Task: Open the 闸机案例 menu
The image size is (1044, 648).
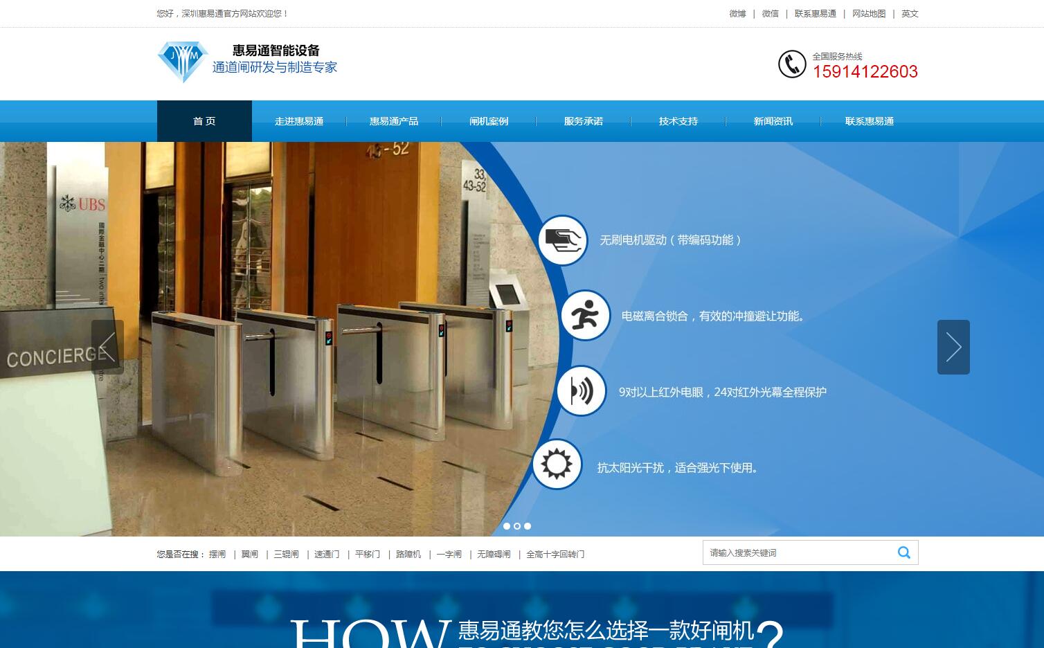Action: 489,120
